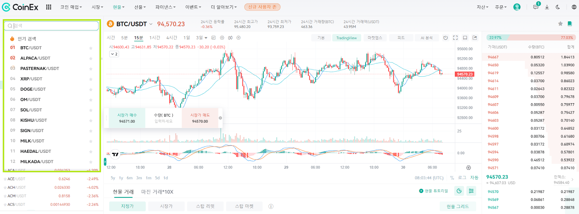Open the AI analysis tab
The width and height of the screenshot is (579, 214).
426,38
